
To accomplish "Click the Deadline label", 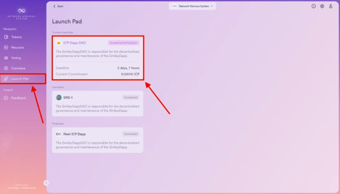I will [62, 68].
